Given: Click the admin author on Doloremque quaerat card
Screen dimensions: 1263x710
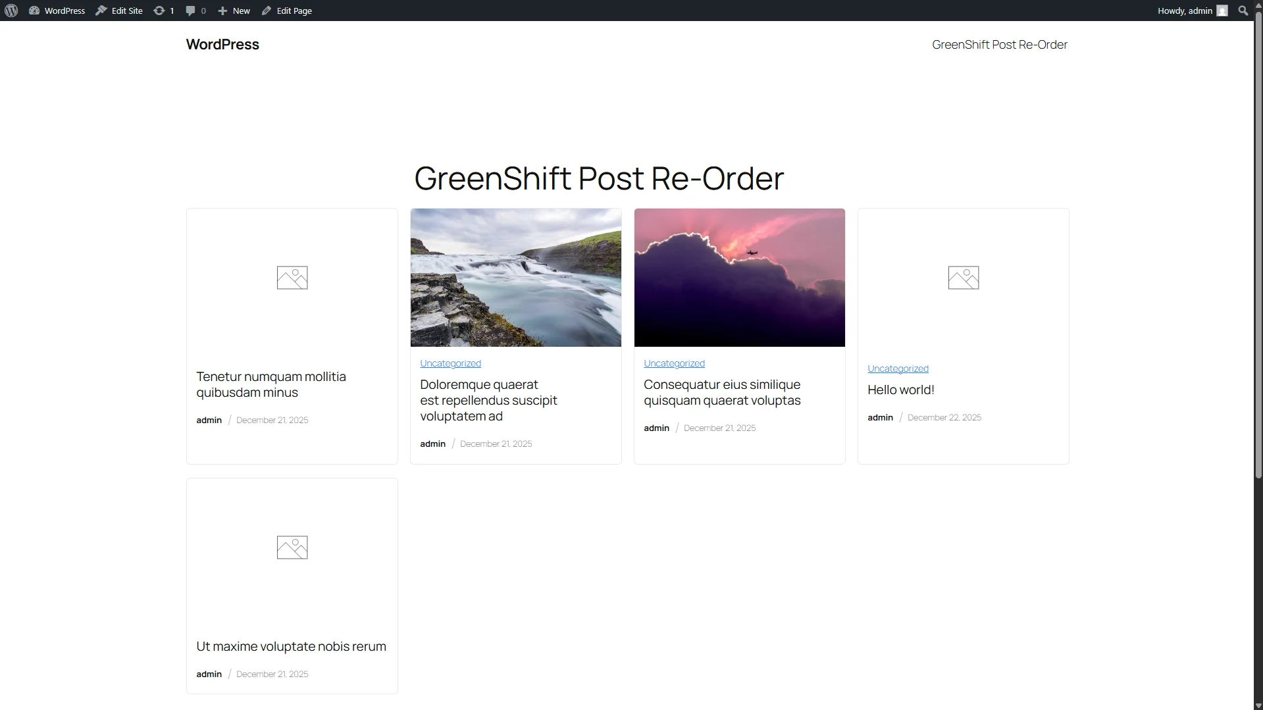Looking at the screenshot, I should (x=433, y=444).
